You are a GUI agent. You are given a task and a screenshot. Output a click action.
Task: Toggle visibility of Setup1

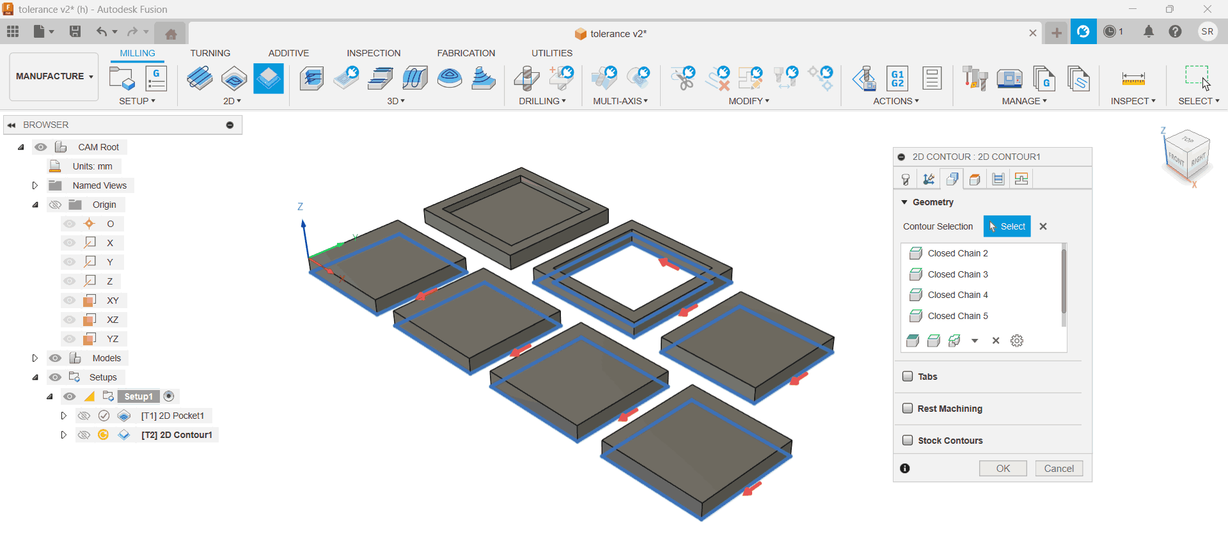click(x=70, y=396)
